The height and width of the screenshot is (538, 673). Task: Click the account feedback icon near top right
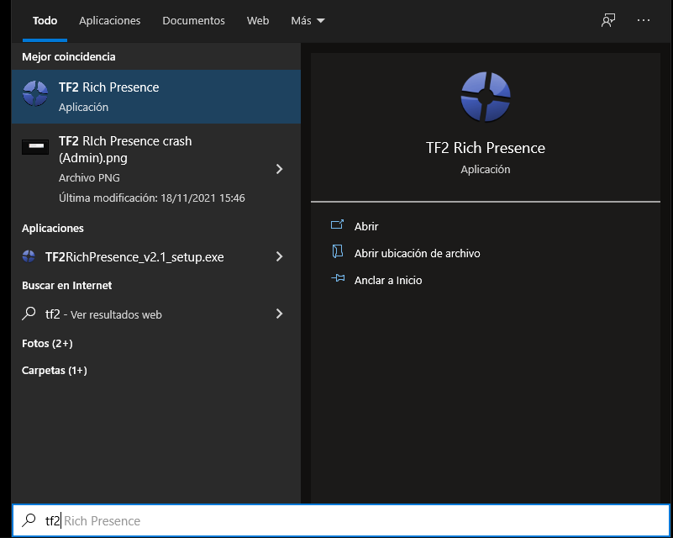(607, 19)
